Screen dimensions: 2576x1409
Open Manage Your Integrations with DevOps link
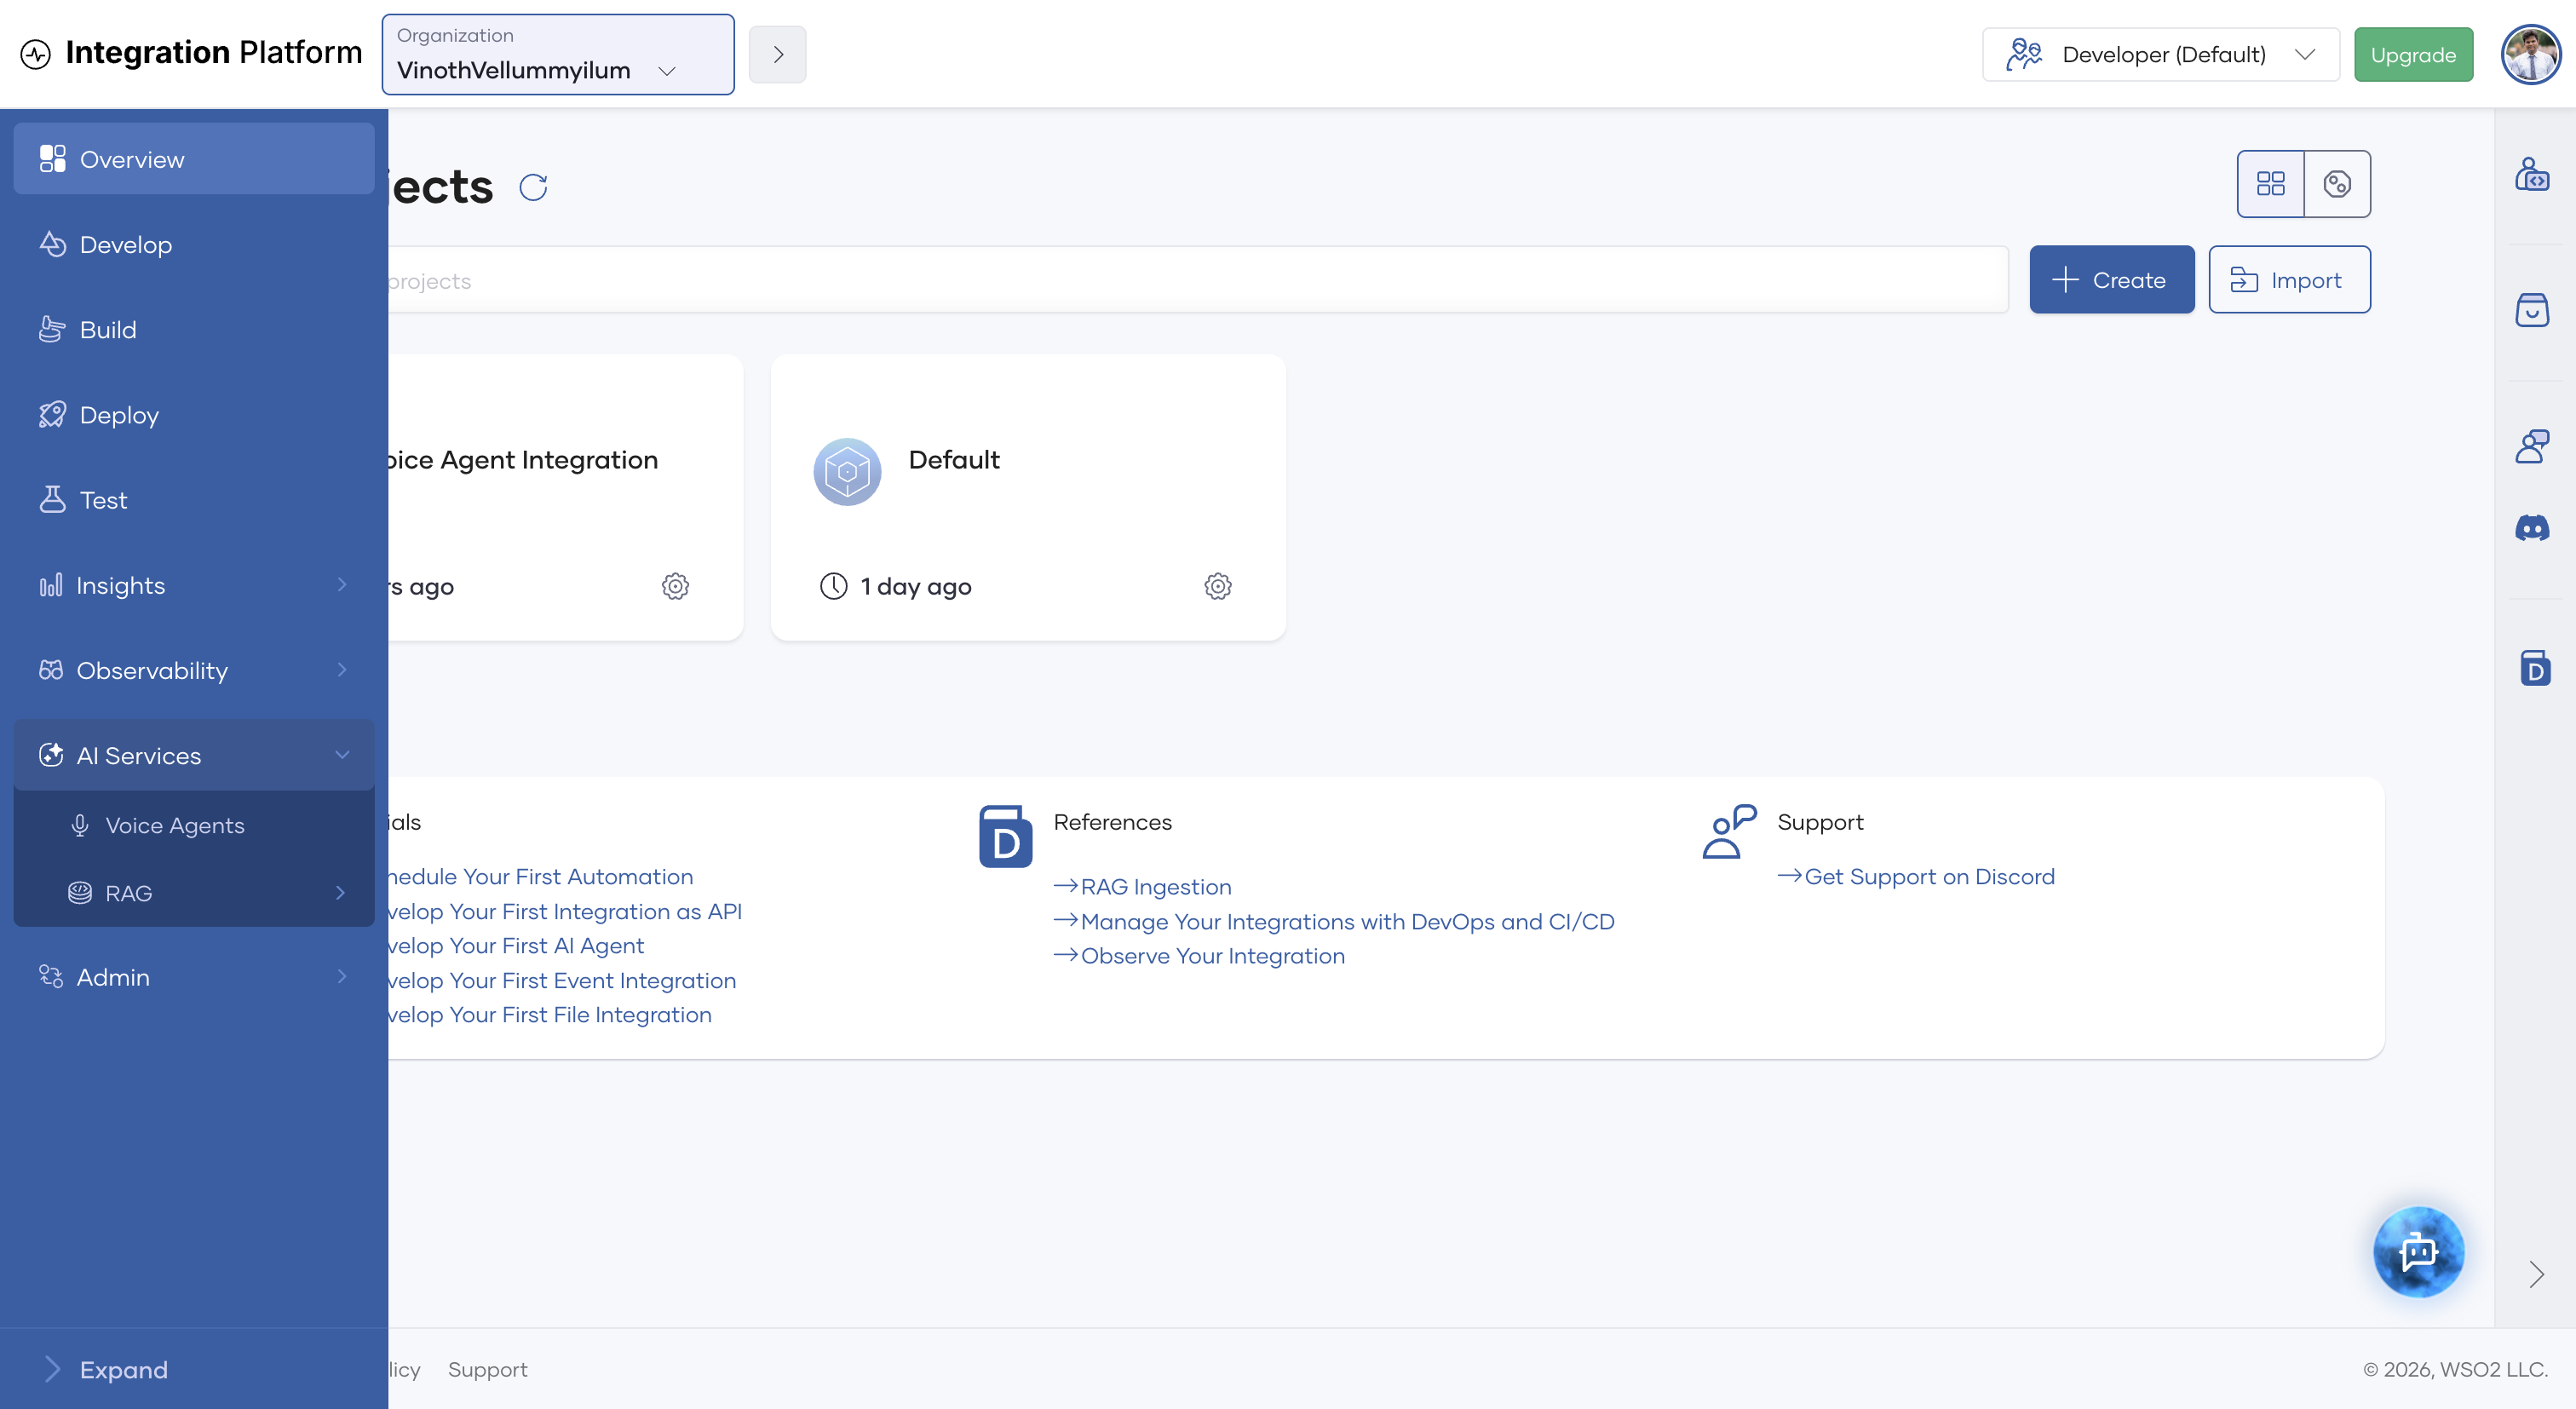tap(1334, 921)
